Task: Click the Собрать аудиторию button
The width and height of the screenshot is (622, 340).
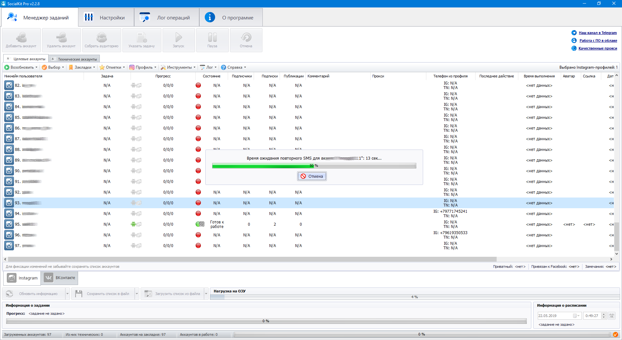Action: pos(101,40)
